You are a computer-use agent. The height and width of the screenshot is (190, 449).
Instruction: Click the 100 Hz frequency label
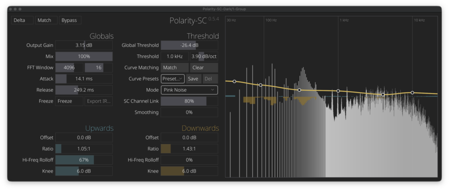click(x=271, y=20)
